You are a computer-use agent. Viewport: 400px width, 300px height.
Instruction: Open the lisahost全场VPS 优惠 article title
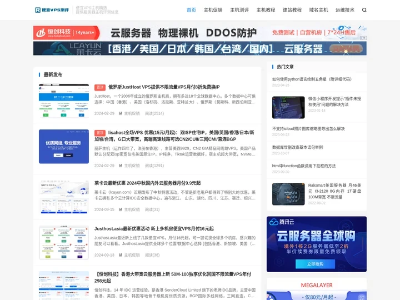pyautogui.click(x=174, y=136)
